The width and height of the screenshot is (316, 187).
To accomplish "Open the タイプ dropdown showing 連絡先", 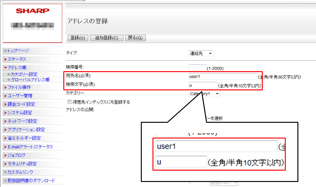I will pos(200,54).
